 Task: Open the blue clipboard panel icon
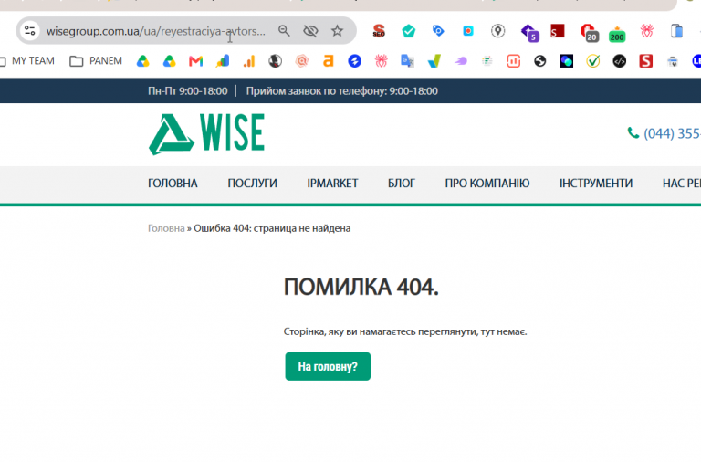click(x=676, y=31)
